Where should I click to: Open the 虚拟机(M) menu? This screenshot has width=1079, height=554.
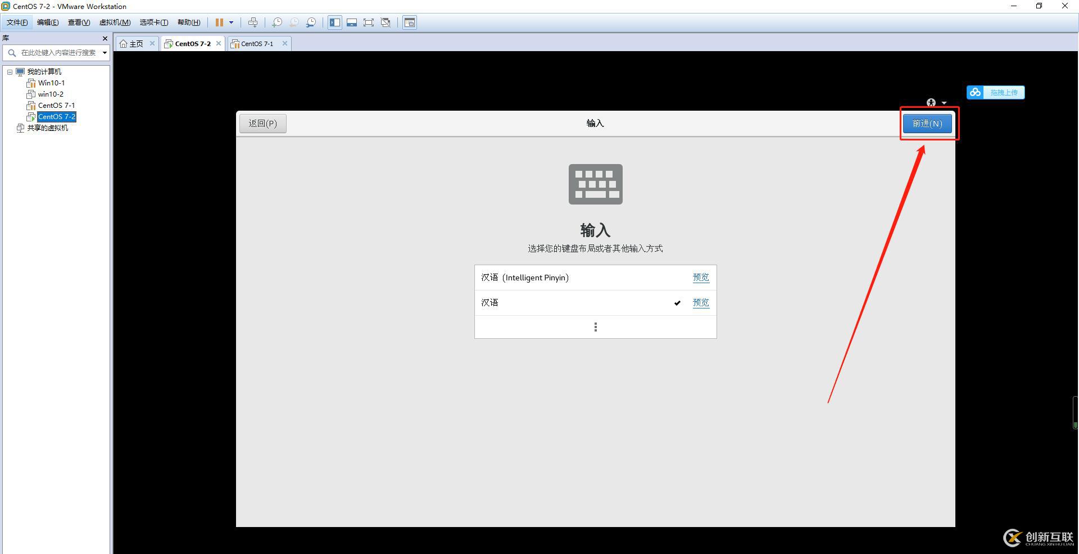[115, 22]
